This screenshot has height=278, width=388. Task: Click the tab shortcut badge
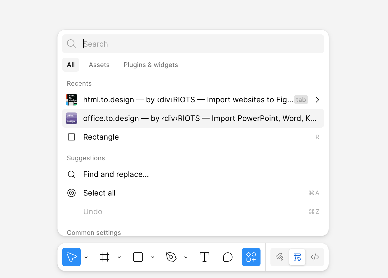[x=301, y=100]
